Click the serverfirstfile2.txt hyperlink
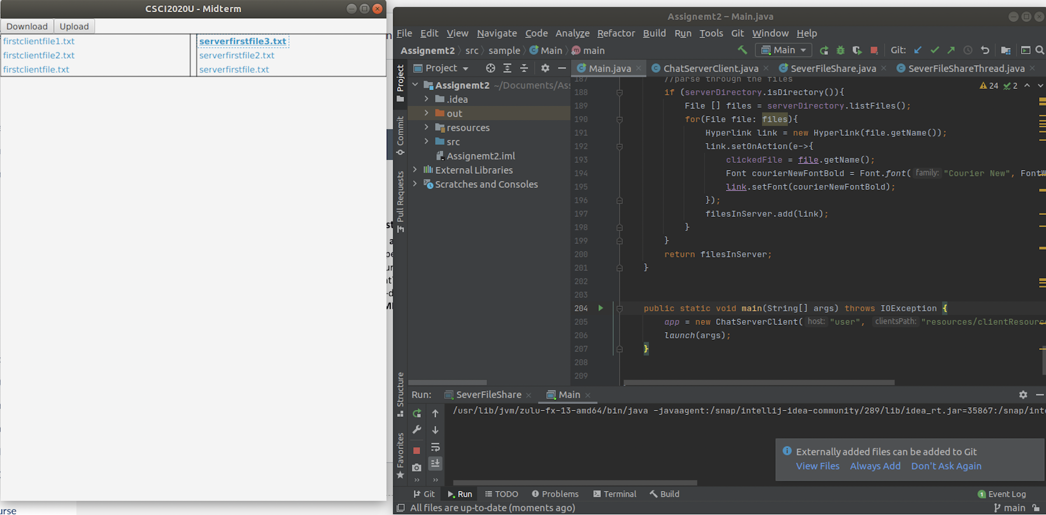Image resolution: width=1046 pixels, height=515 pixels. tap(237, 55)
